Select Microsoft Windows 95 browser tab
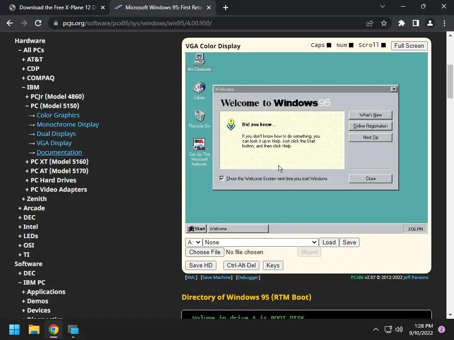454x340 pixels. click(164, 8)
